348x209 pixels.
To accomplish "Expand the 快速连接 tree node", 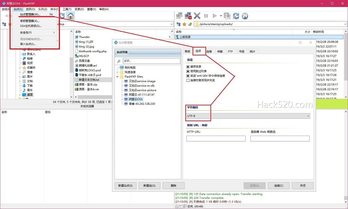I will (x=117, y=72).
